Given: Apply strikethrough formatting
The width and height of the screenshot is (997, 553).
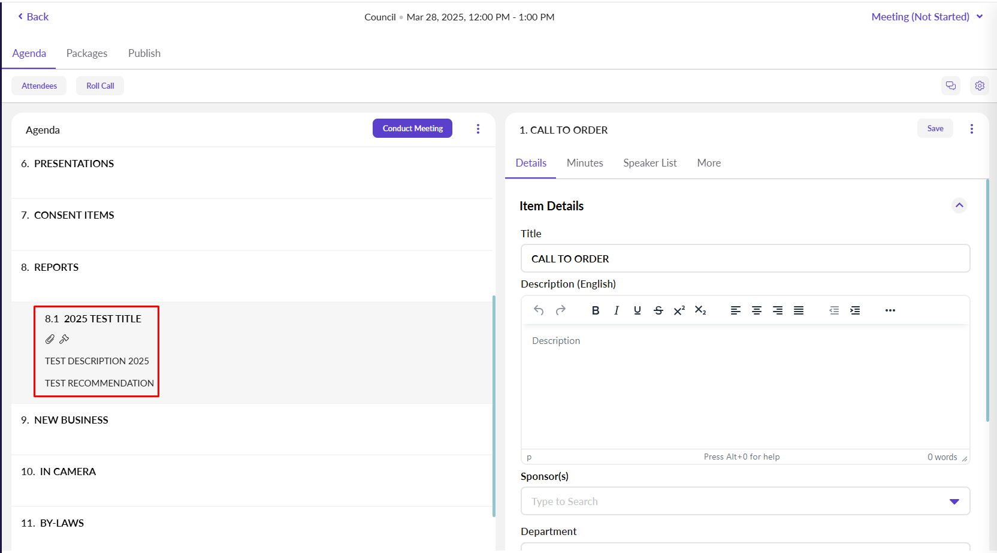Looking at the screenshot, I should (x=658, y=310).
